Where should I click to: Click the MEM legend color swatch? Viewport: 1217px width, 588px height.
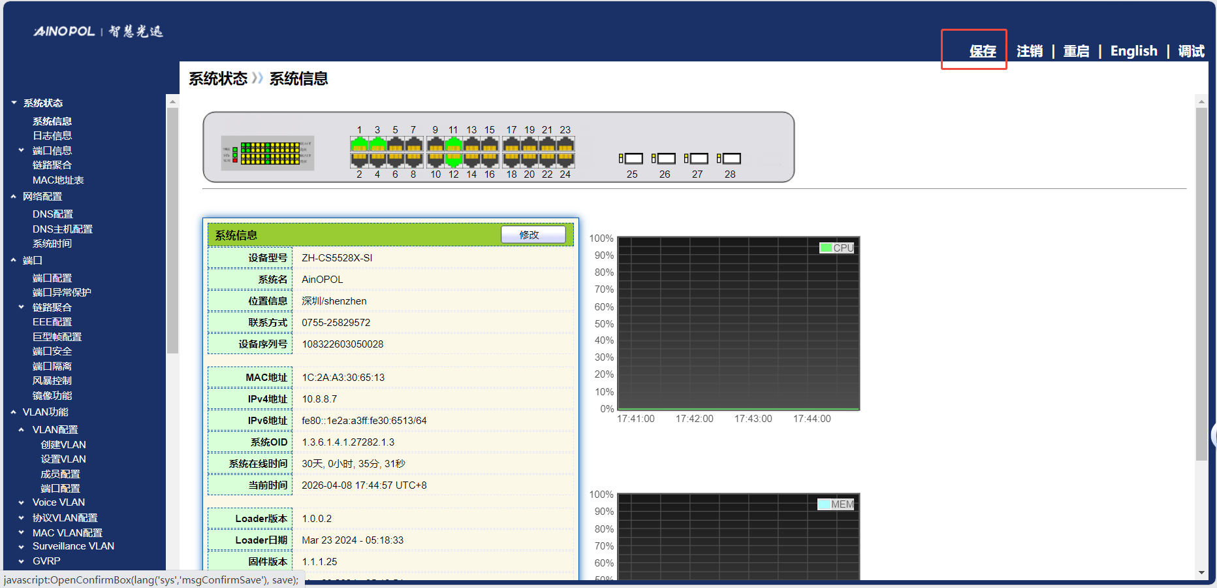(824, 504)
